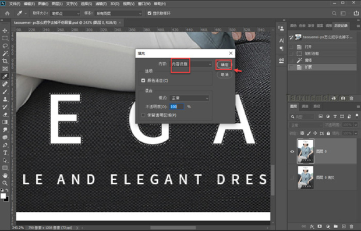The image size is (361, 231).
Task: Open the search icon at top right
Action: pyautogui.click(x=334, y=13)
